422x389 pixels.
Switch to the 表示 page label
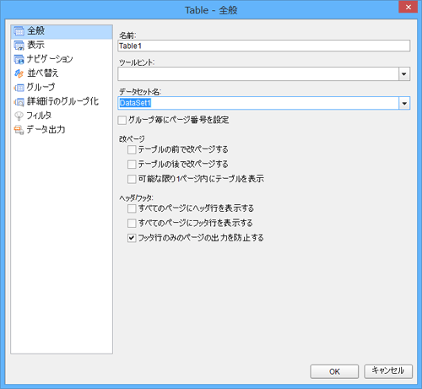[x=35, y=45]
